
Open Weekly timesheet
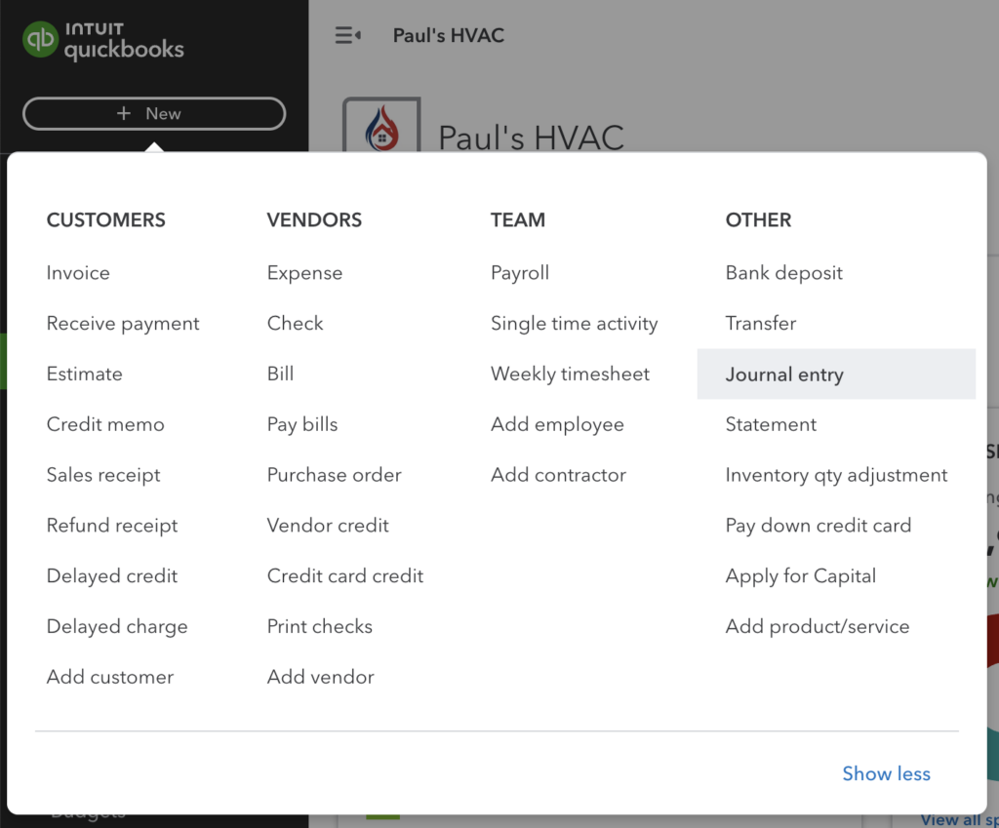click(570, 374)
